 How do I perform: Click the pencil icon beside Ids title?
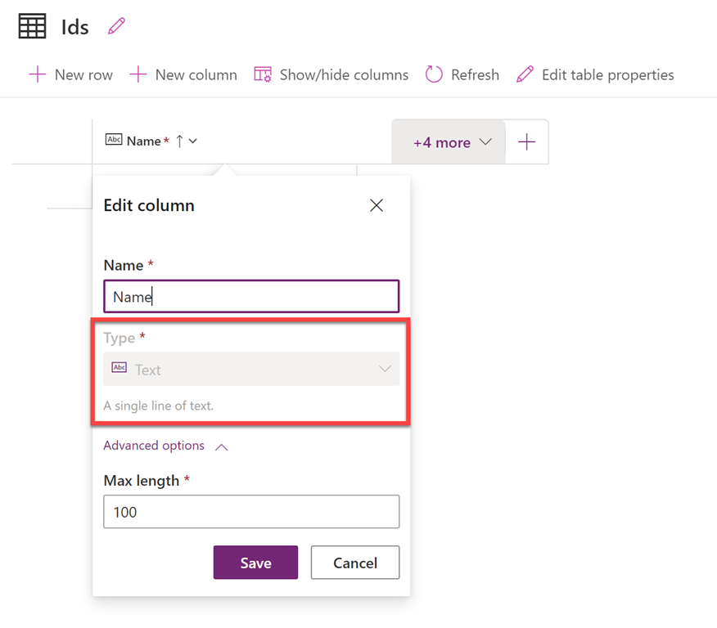pos(117,26)
